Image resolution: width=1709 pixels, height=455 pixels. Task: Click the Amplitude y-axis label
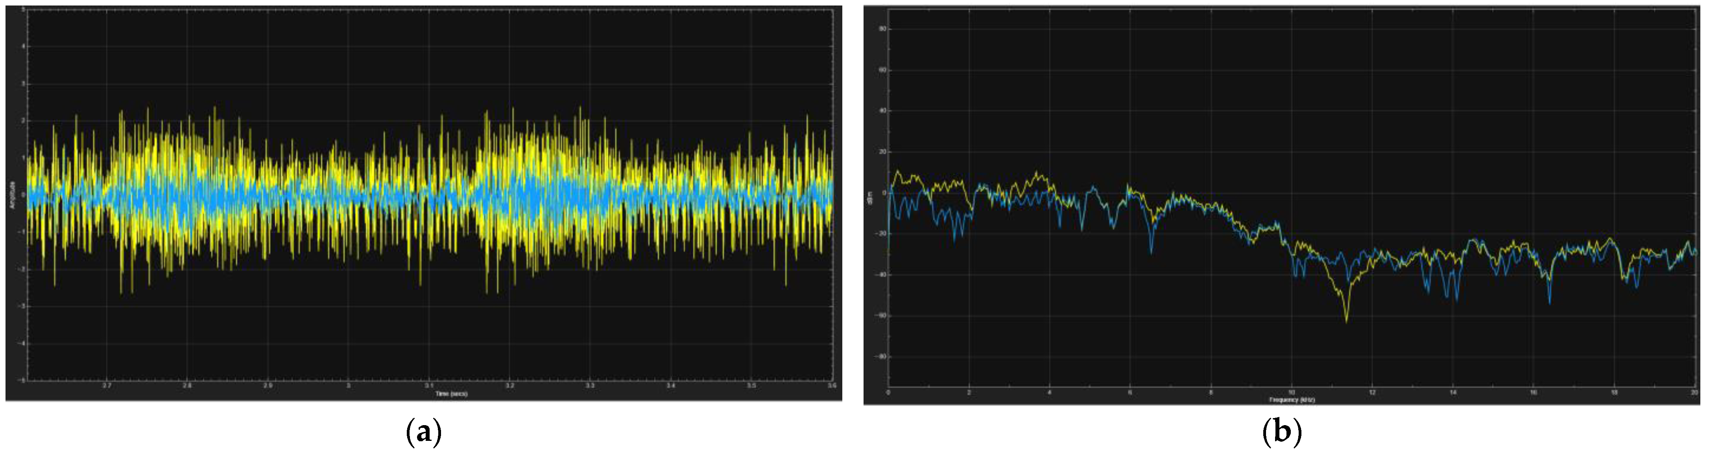(12, 195)
